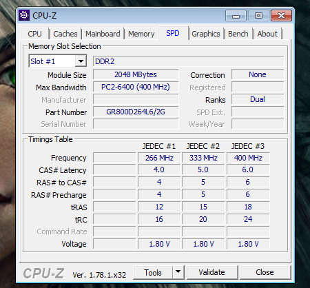
Task: Click the Ranks value Dual
Action: [258, 99]
